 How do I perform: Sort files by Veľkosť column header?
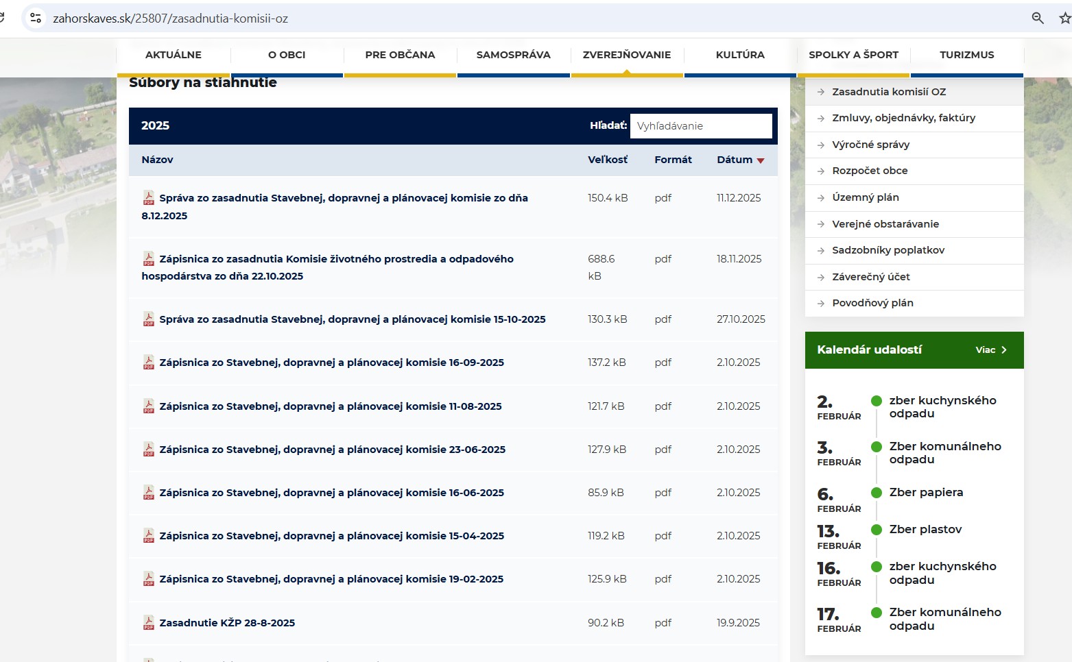click(607, 160)
